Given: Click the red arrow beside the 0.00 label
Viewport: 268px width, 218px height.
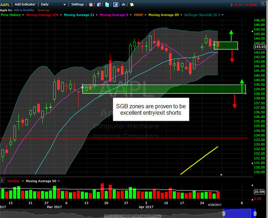Looking at the screenshot, I should click(252, 199).
